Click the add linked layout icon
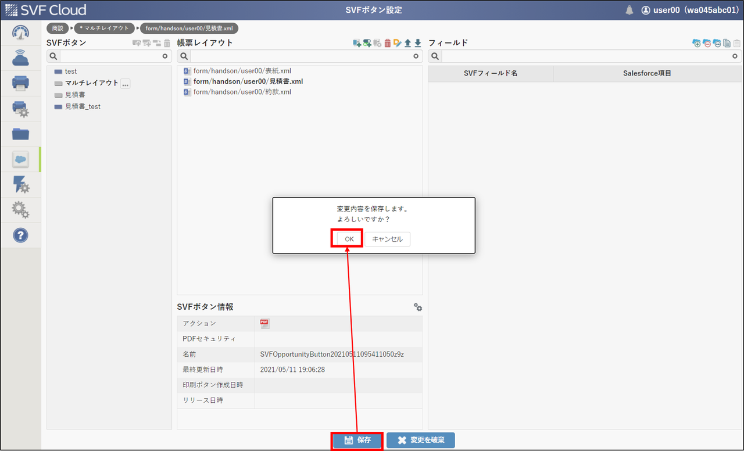 [x=367, y=43]
